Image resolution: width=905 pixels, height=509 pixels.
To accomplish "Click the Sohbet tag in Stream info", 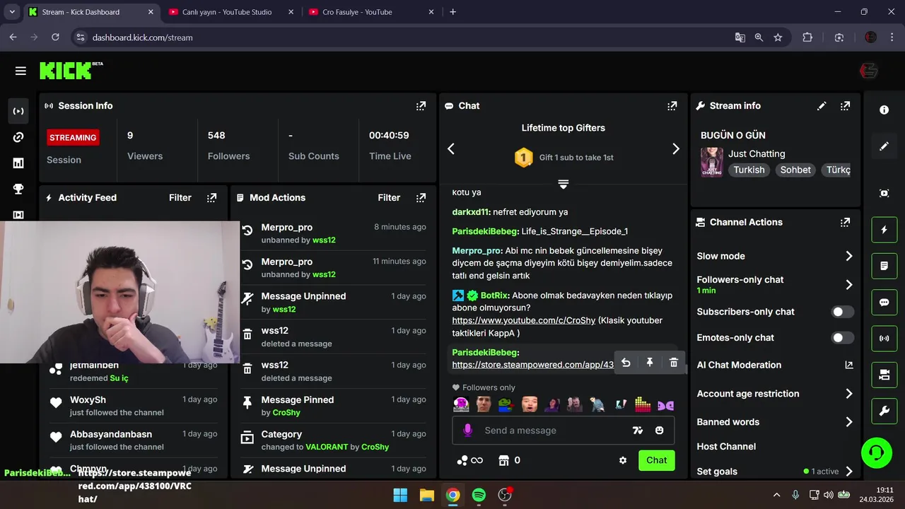I will pyautogui.click(x=795, y=170).
